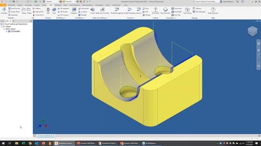Switch to Sketch ribbon tab
The width and height of the screenshot is (261, 146).
pyautogui.click(x=20, y=5)
